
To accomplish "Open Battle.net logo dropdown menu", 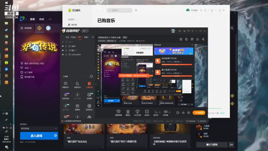I will (23, 19).
